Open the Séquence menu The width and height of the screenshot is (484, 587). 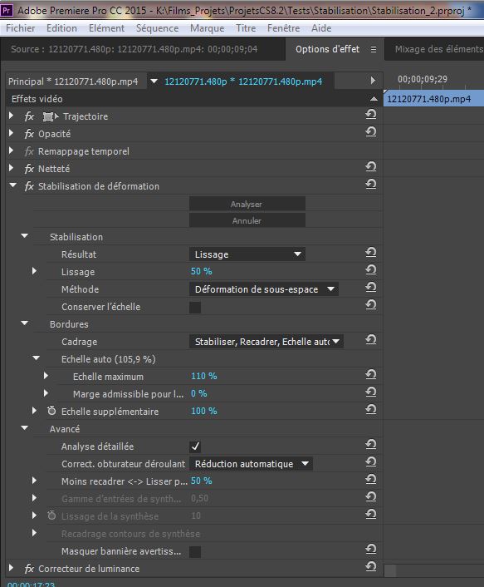pos(157,28)
